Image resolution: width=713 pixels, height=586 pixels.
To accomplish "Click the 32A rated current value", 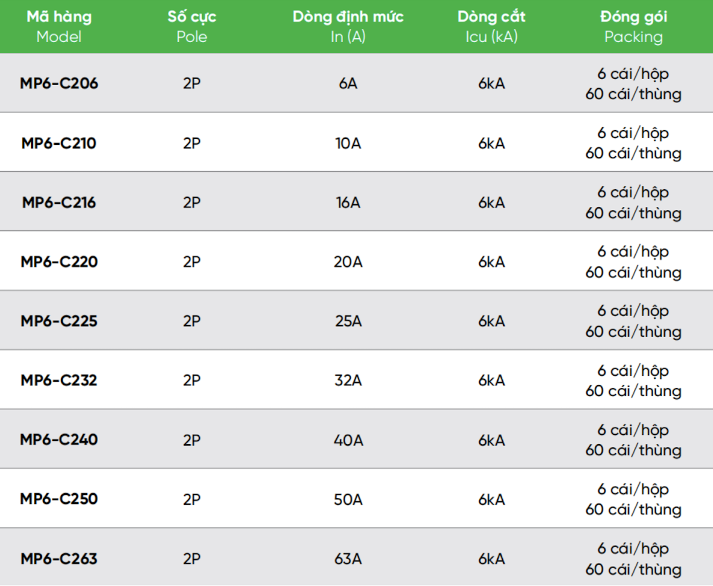I will [348, 380].
